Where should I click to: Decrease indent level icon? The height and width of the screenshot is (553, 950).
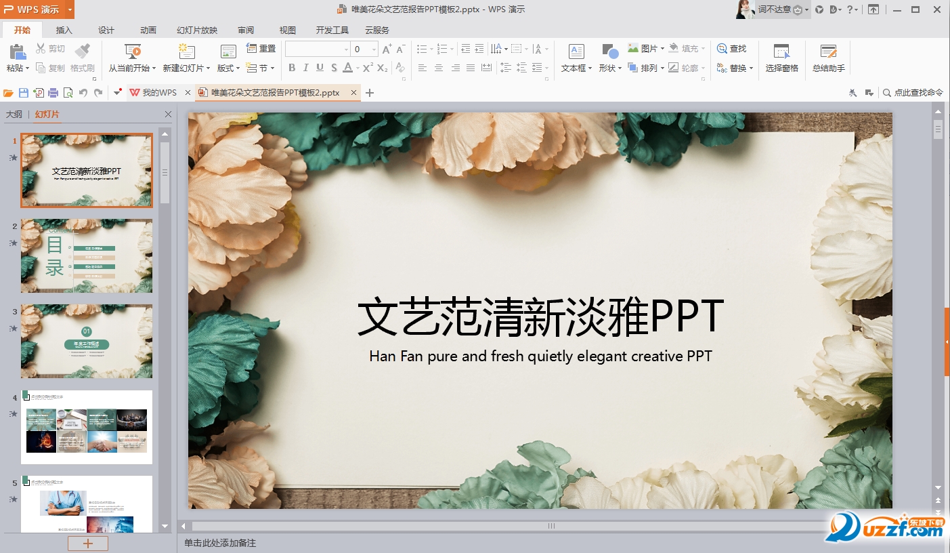[465, 49]
